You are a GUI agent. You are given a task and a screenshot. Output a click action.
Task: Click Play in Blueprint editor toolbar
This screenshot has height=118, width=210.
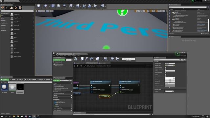(x=117, y=59)
